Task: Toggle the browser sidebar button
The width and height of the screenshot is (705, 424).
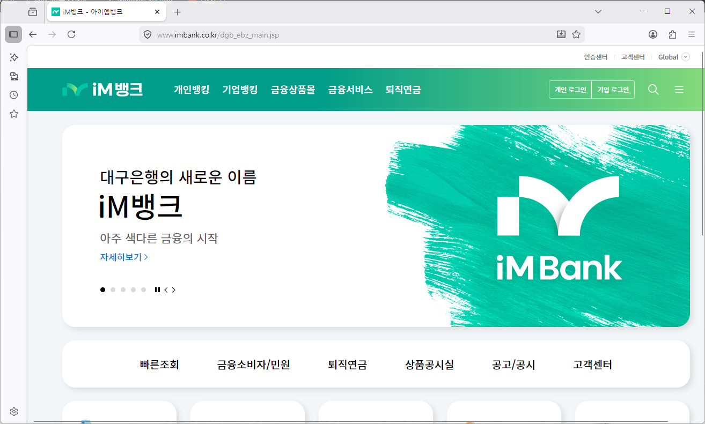Action: [13, 34]
